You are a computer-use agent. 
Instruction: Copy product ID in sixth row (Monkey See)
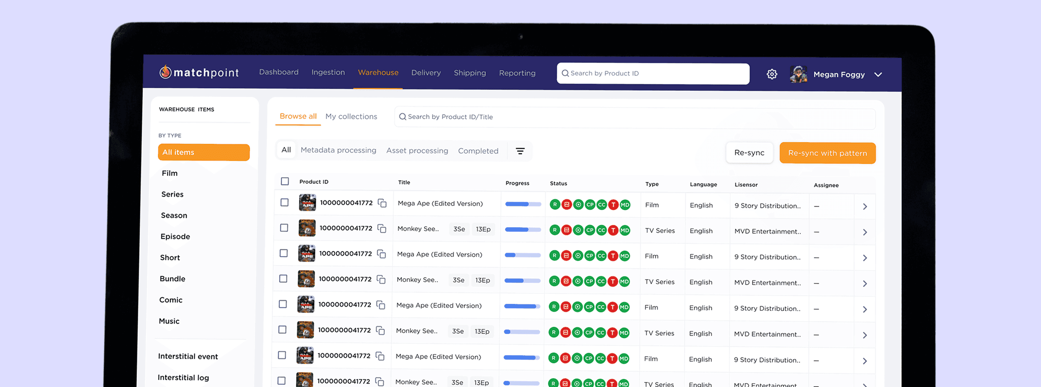click(x=380, y=330)
